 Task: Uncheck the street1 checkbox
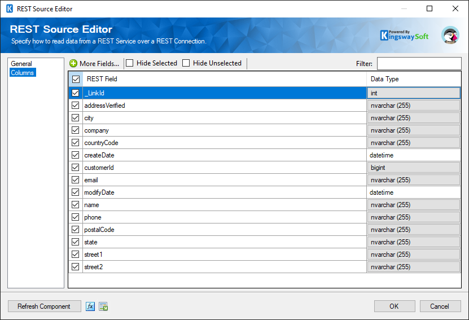pyautogui.click(x=76, y=254)
